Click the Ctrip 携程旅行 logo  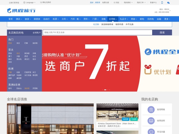point(21,11)
